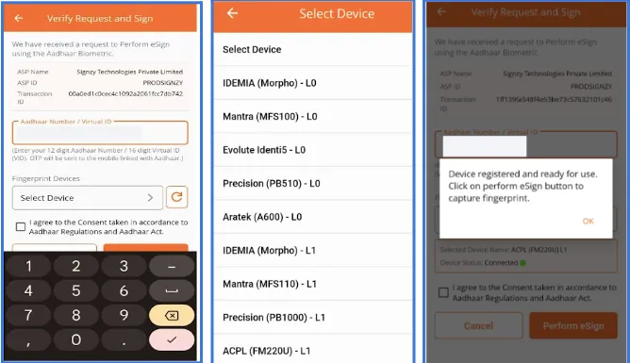Viewport: 630px width, 363px height.
Task: Choose Evolute Identi5 - L0 device
Action: click(x=312, y=150)
